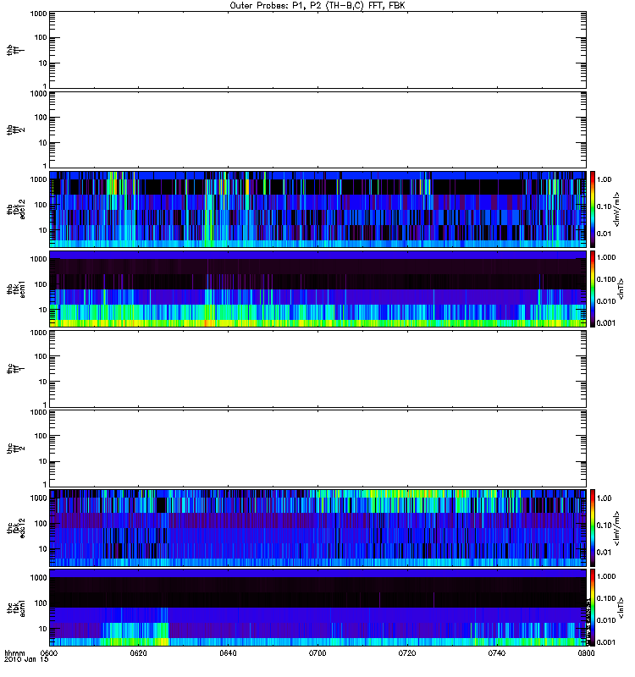Viewport: 635px width, 677px height.
Task: Click the empty thc fff 1 plot panel
Action: (x=317, y=369)
